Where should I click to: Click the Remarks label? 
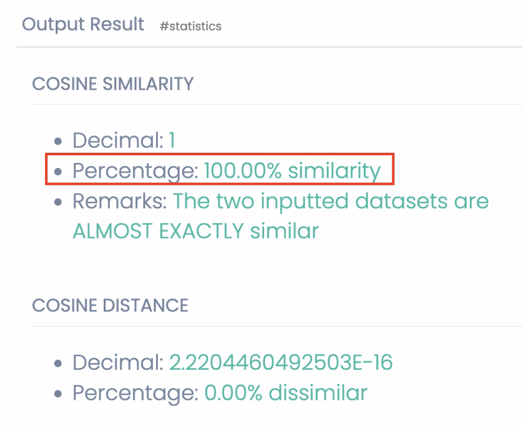pyautogui.click(x=120, y=201)
